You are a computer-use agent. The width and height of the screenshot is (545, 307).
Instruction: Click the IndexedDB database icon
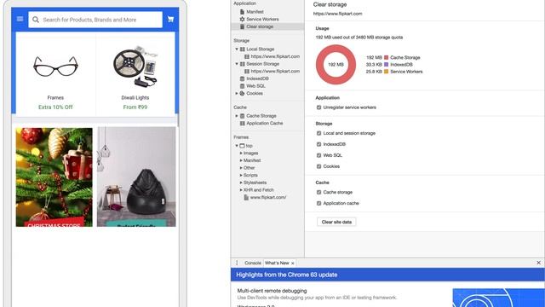242,78
